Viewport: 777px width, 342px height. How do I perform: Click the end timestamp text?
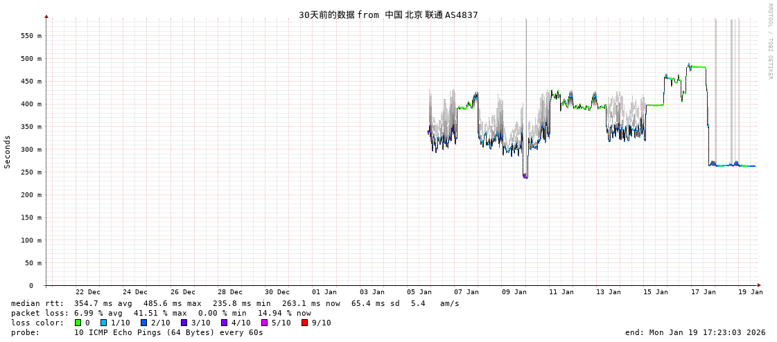695,332
